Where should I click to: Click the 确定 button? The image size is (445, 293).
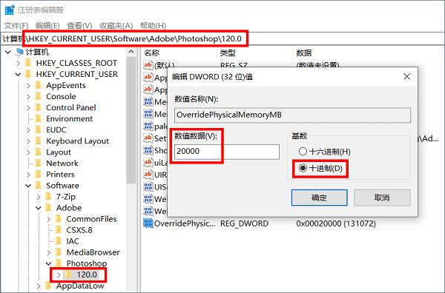pos(319,198)
